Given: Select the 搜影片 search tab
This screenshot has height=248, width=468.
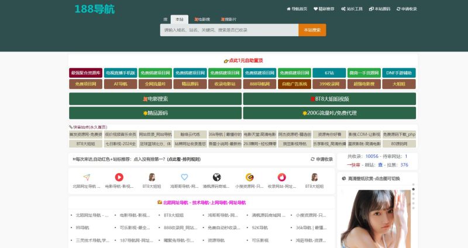Looking at the screenshot, I should coord(229,19).
